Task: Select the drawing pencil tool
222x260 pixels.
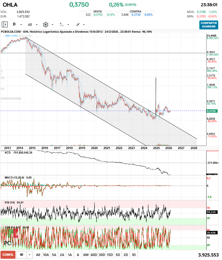Action: (x=78, y=24)
